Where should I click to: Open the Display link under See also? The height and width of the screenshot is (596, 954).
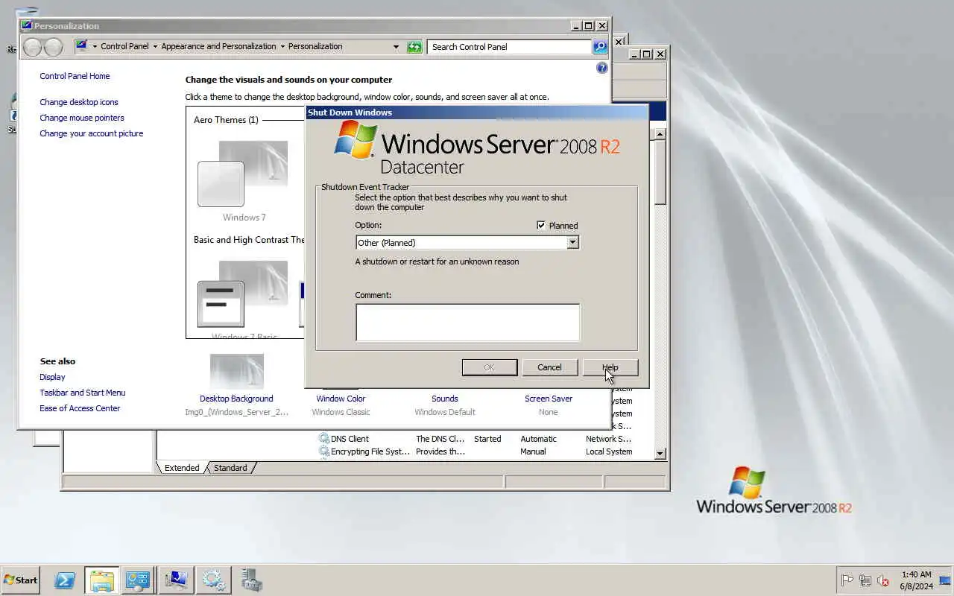[52, 377]
